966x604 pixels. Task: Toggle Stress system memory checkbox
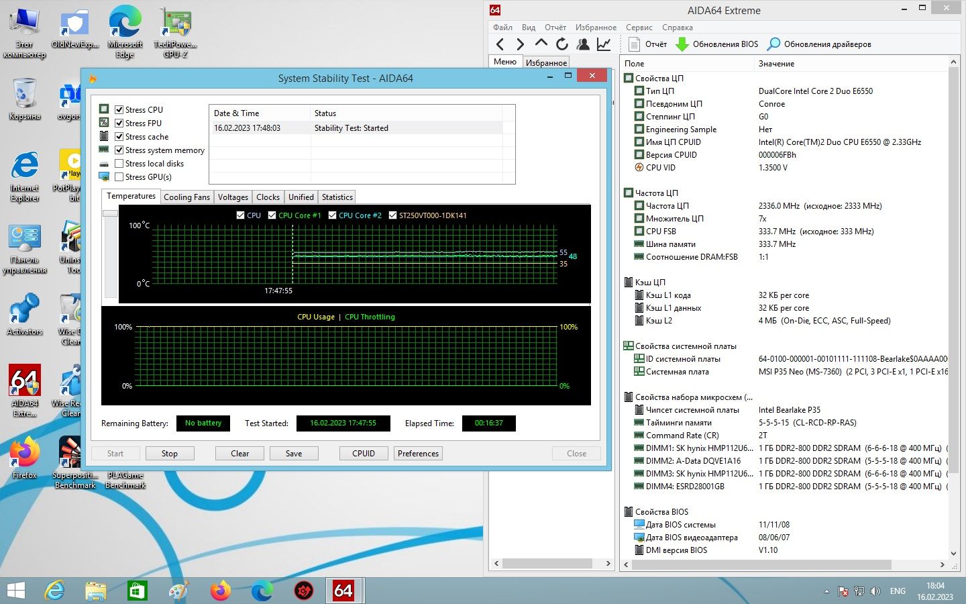[119, 150]
